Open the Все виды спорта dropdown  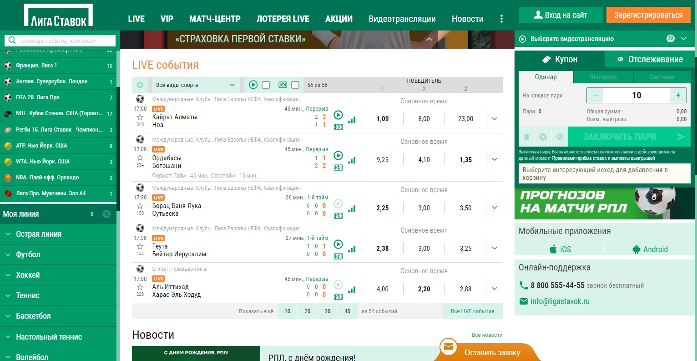[x=196, y=85]
